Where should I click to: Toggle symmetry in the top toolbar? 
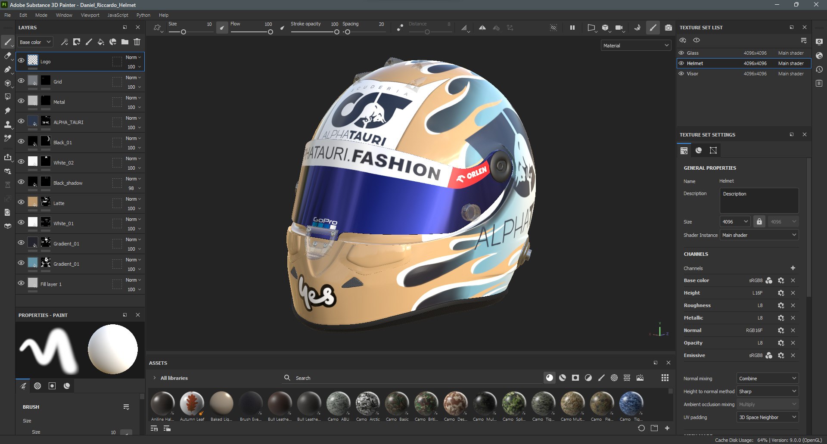point(482,28)
